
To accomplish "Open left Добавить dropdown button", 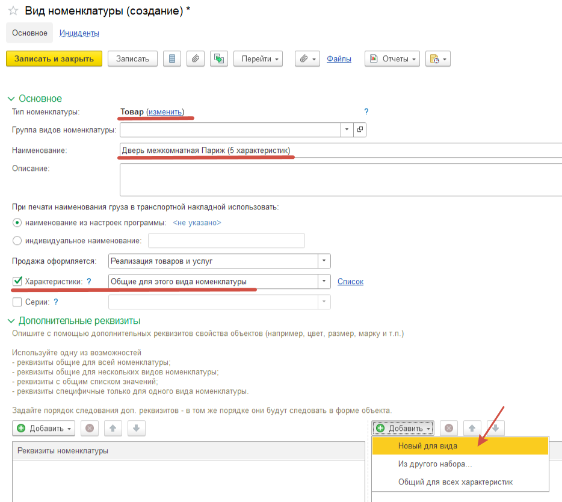I will [44, 428].
